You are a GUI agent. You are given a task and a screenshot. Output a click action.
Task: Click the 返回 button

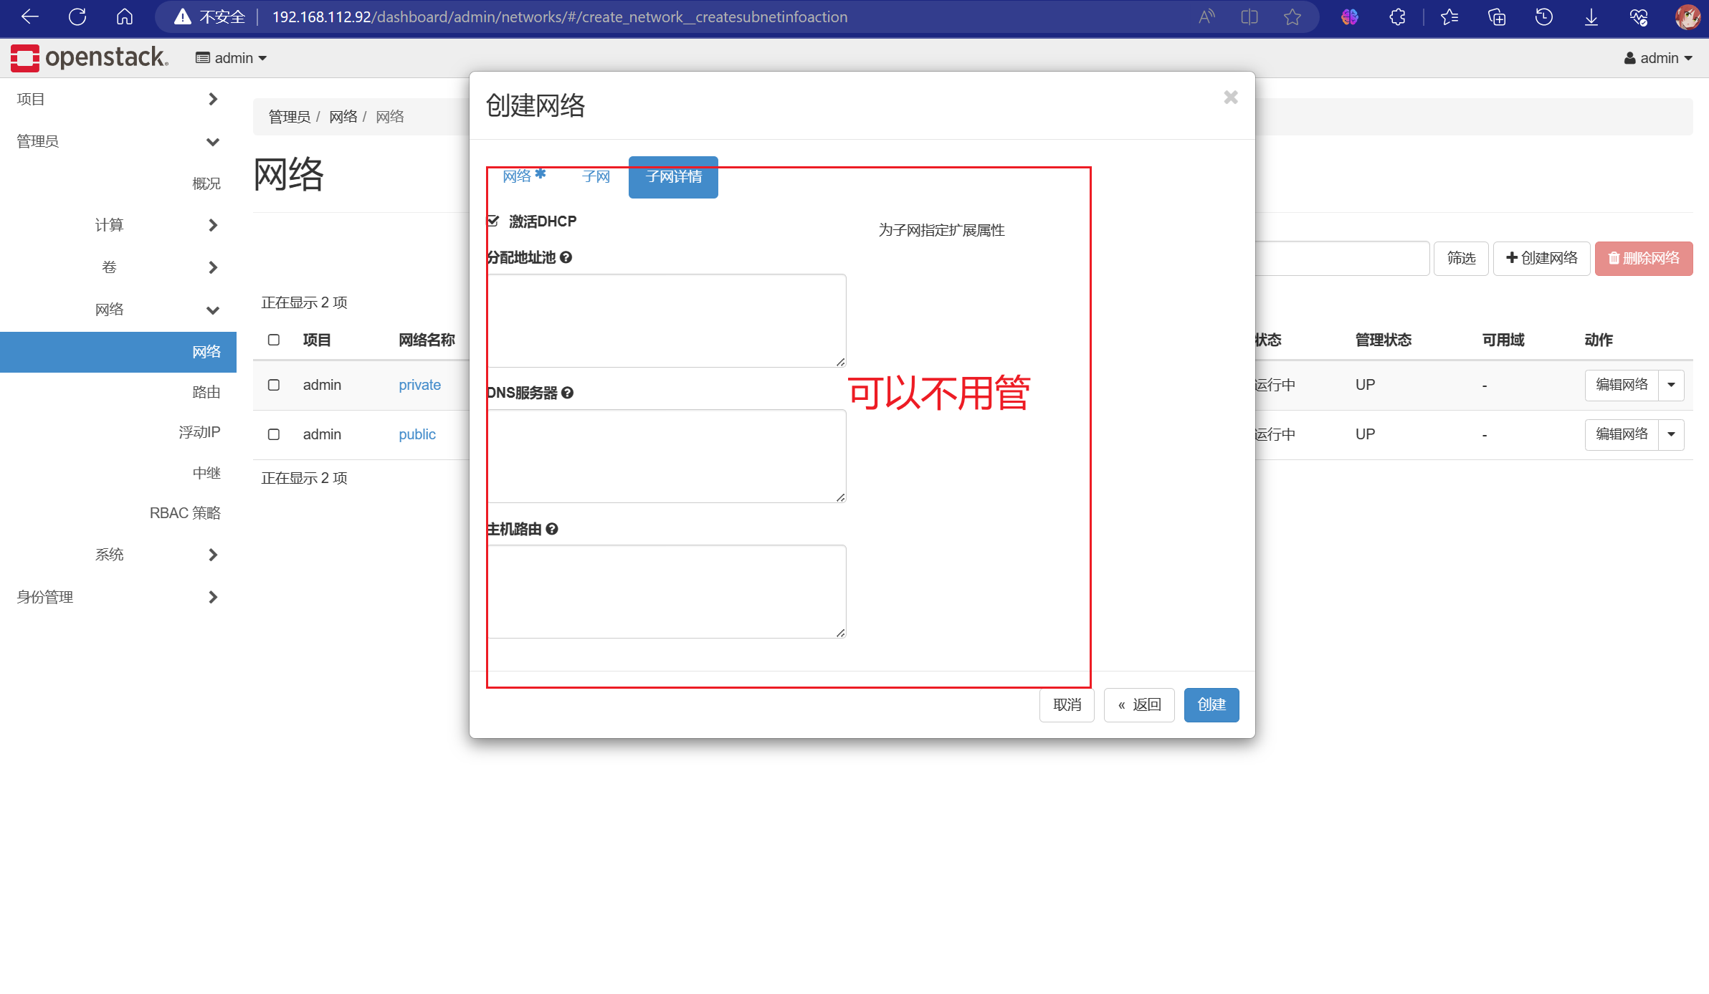pyautogui.click(x=1138, y=704)
